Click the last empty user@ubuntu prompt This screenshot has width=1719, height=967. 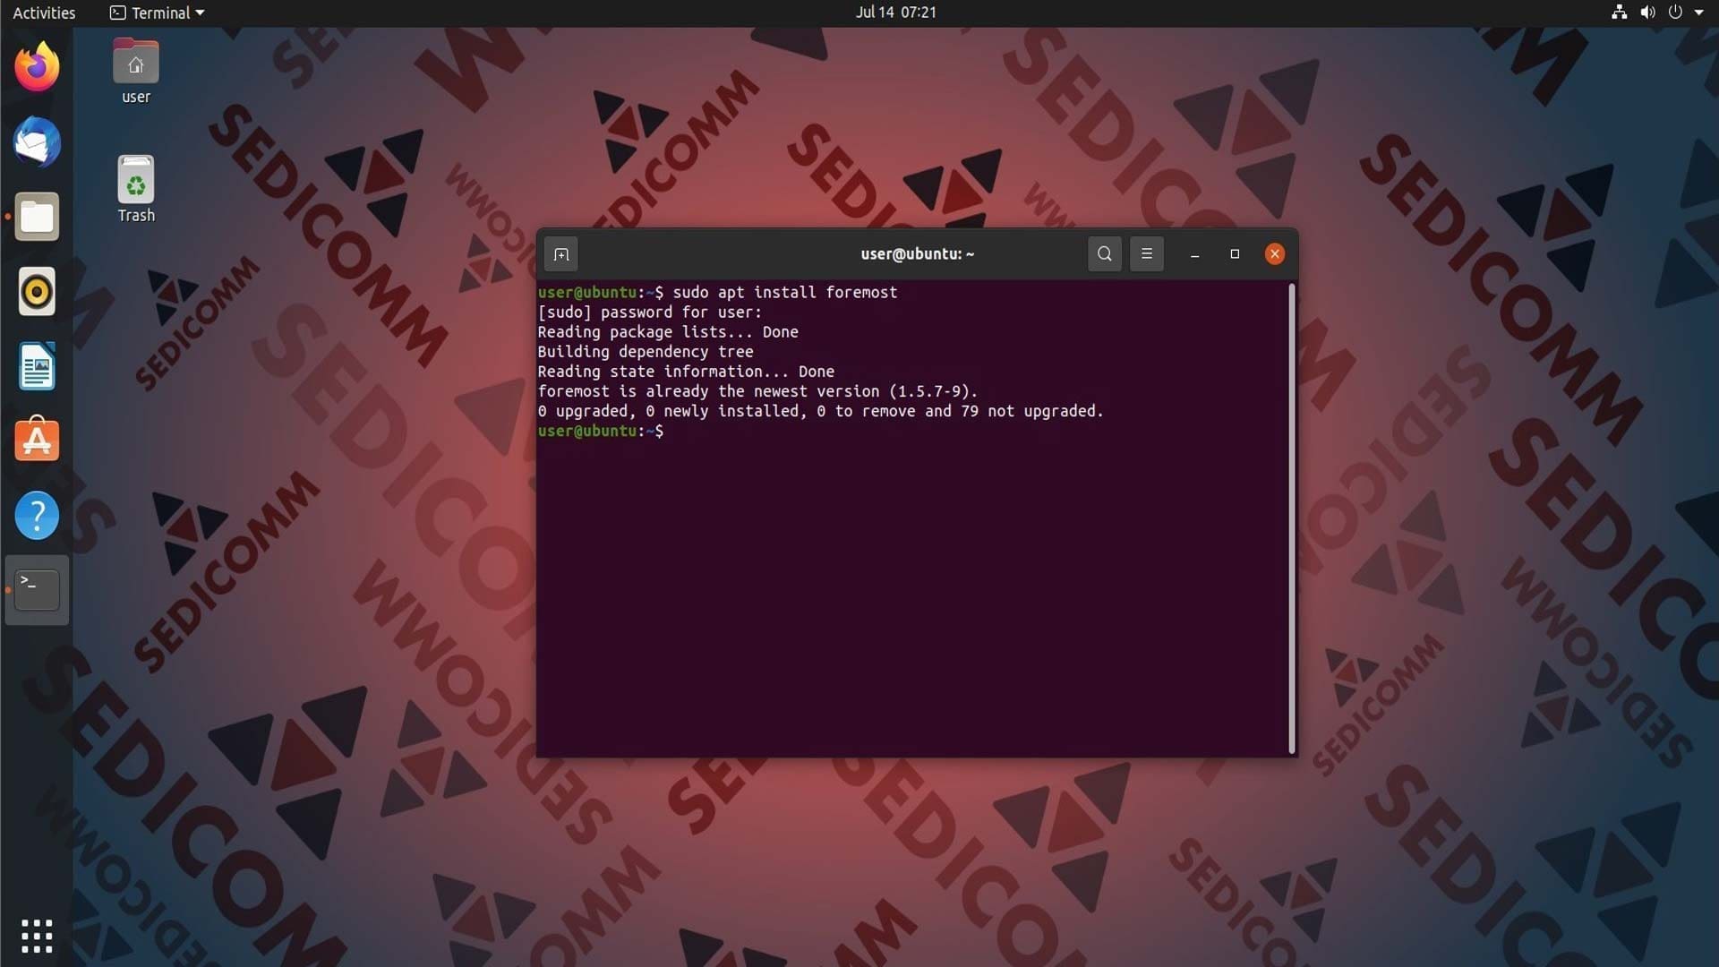click(x=601, y=432)
